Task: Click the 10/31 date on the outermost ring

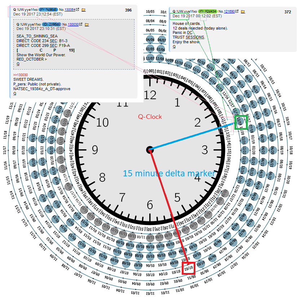Action: click(x=180, y=290)
